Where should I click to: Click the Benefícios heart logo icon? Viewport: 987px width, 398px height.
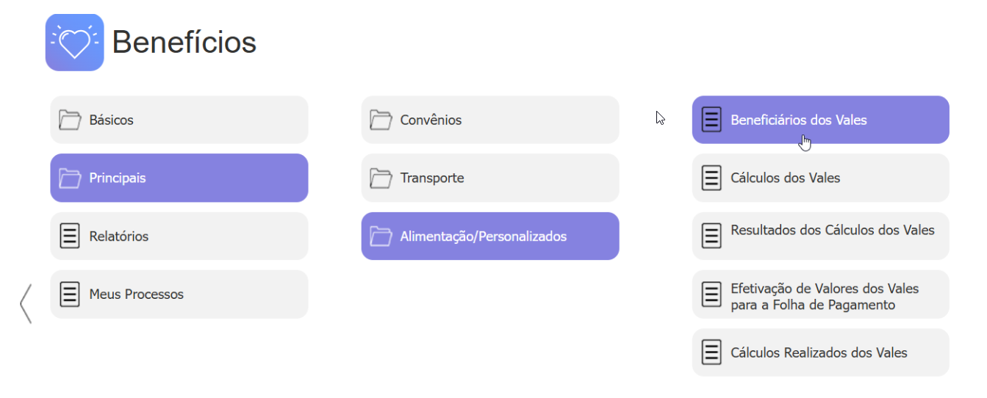[74, 43]
